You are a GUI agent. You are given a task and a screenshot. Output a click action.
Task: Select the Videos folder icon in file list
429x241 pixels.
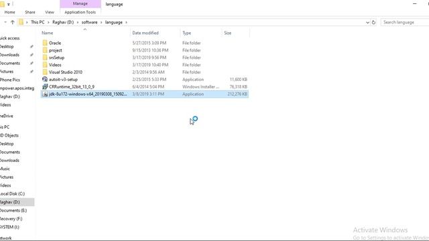click(x=45, y=65)
